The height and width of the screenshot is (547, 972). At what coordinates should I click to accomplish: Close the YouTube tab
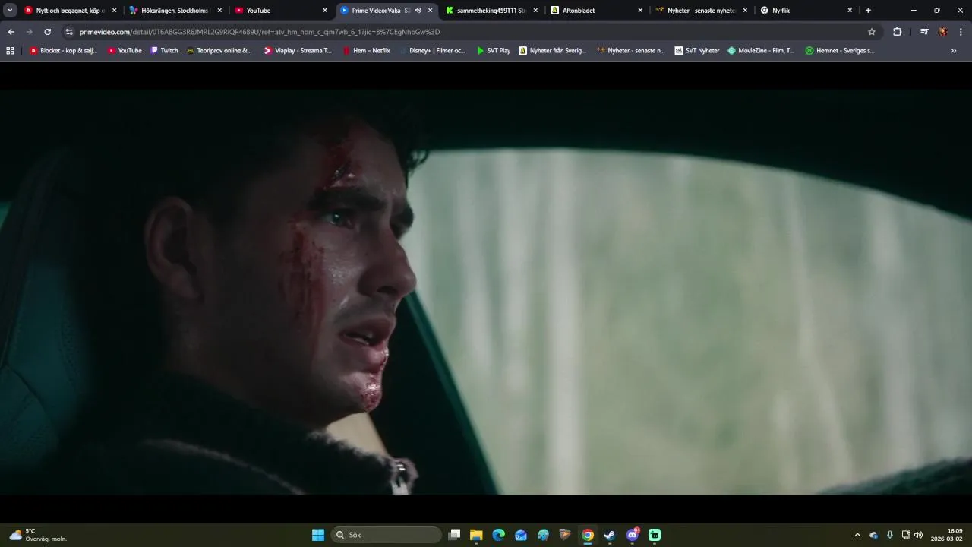tap(325, 11)
